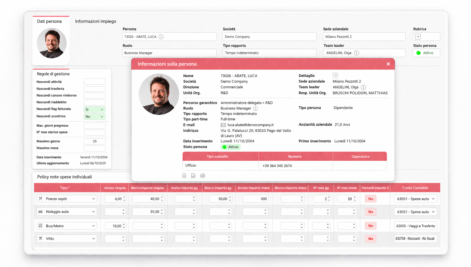The width and height of the screenshot is (471, 267).
Task: Close the Informazioni sulla persona popup
Action: (x=388, y=64)
